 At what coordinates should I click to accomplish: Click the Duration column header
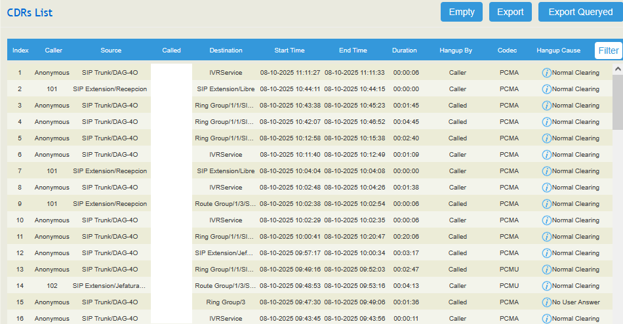[404, 51]
